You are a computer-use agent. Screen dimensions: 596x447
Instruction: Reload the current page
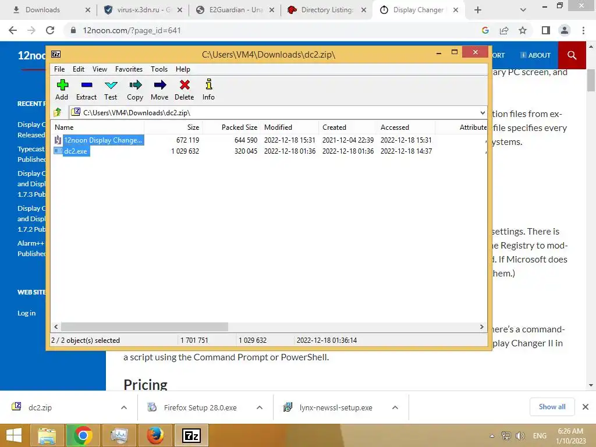point(50,30)
